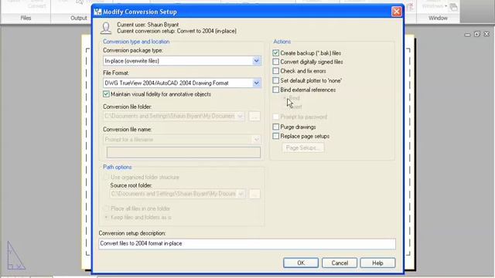Select disabled Prompt for password checkbox

pos(275,117)
